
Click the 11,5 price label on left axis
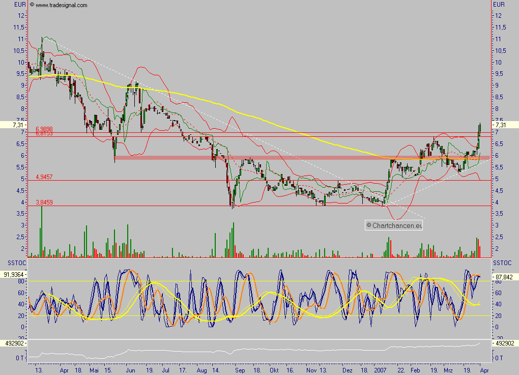pyautogui.click(x=18, y=27)
